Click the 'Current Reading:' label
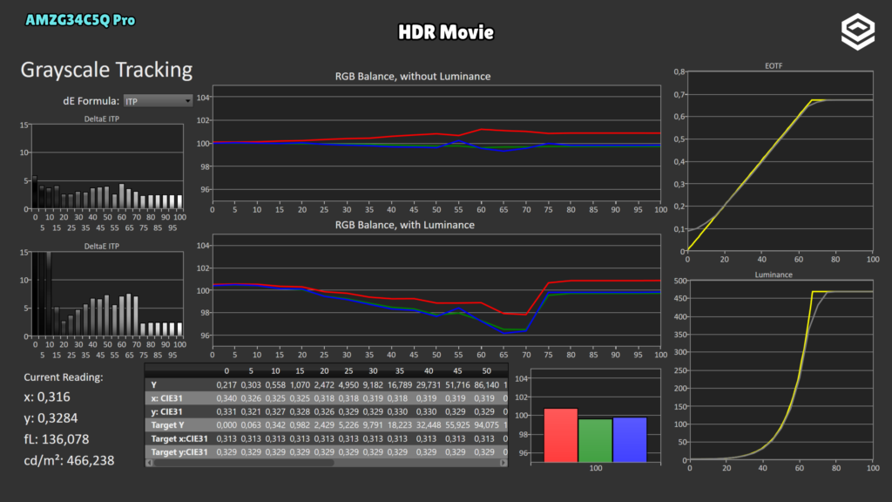892x502 pixels. tap(63, 377)
